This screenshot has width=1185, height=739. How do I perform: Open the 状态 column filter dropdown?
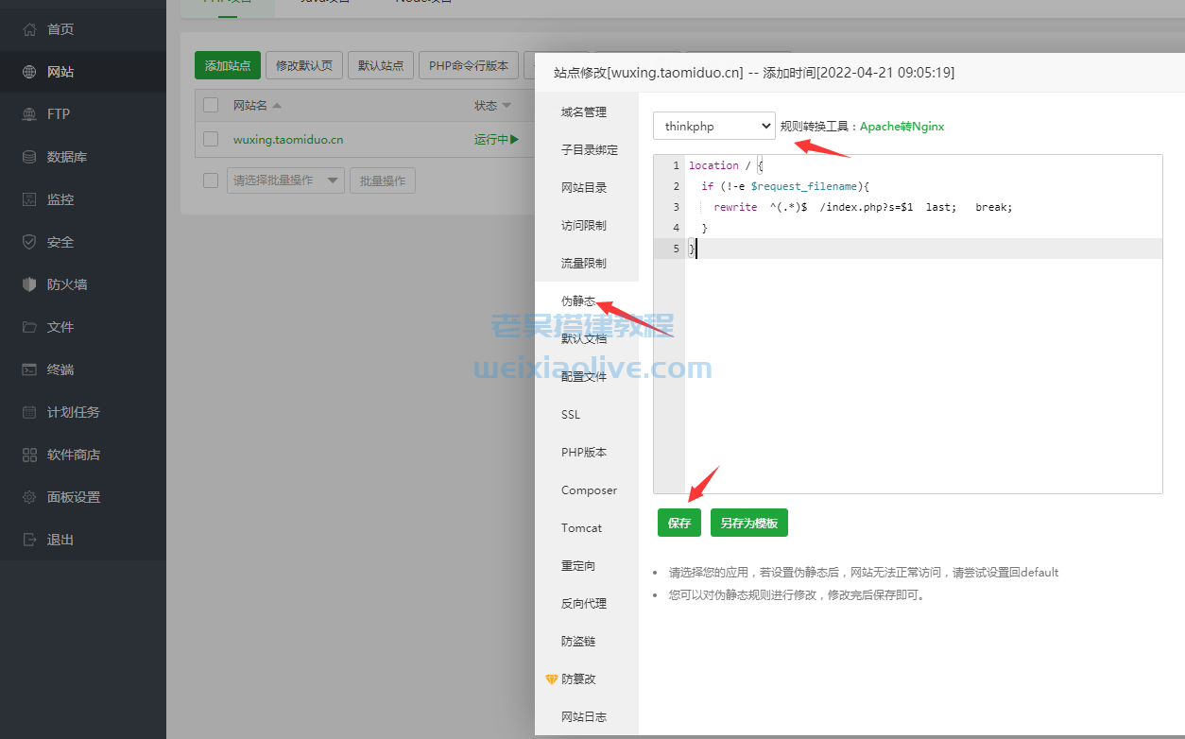pos(507,104)
